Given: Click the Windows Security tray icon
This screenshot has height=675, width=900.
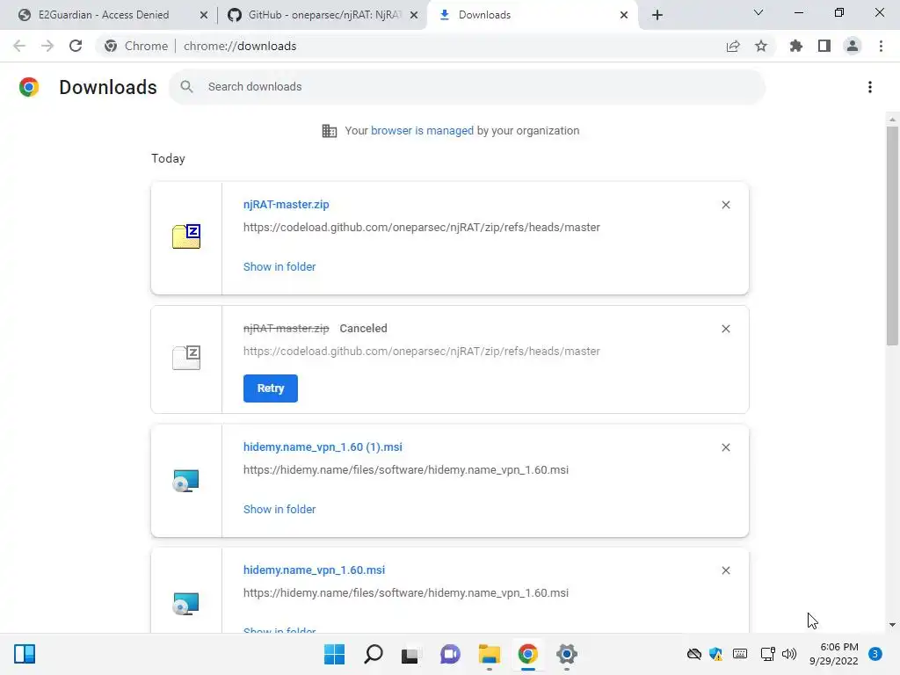Looking at the screenshot, I should 716,654.
